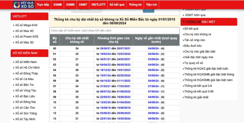
Task: Click the search icon beside THỐNG KÊ
Action: coord(183,22)
